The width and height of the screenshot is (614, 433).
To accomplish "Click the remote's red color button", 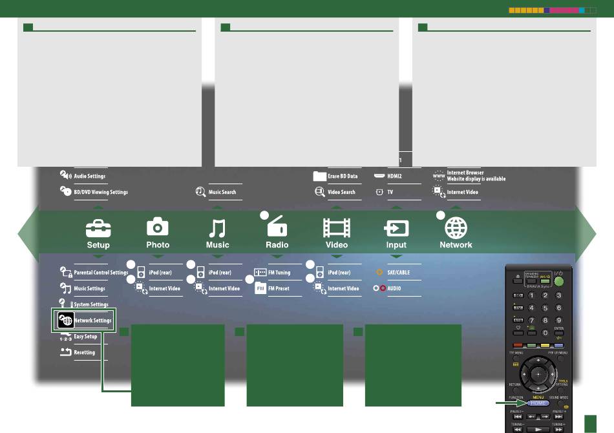I will 518,345.
